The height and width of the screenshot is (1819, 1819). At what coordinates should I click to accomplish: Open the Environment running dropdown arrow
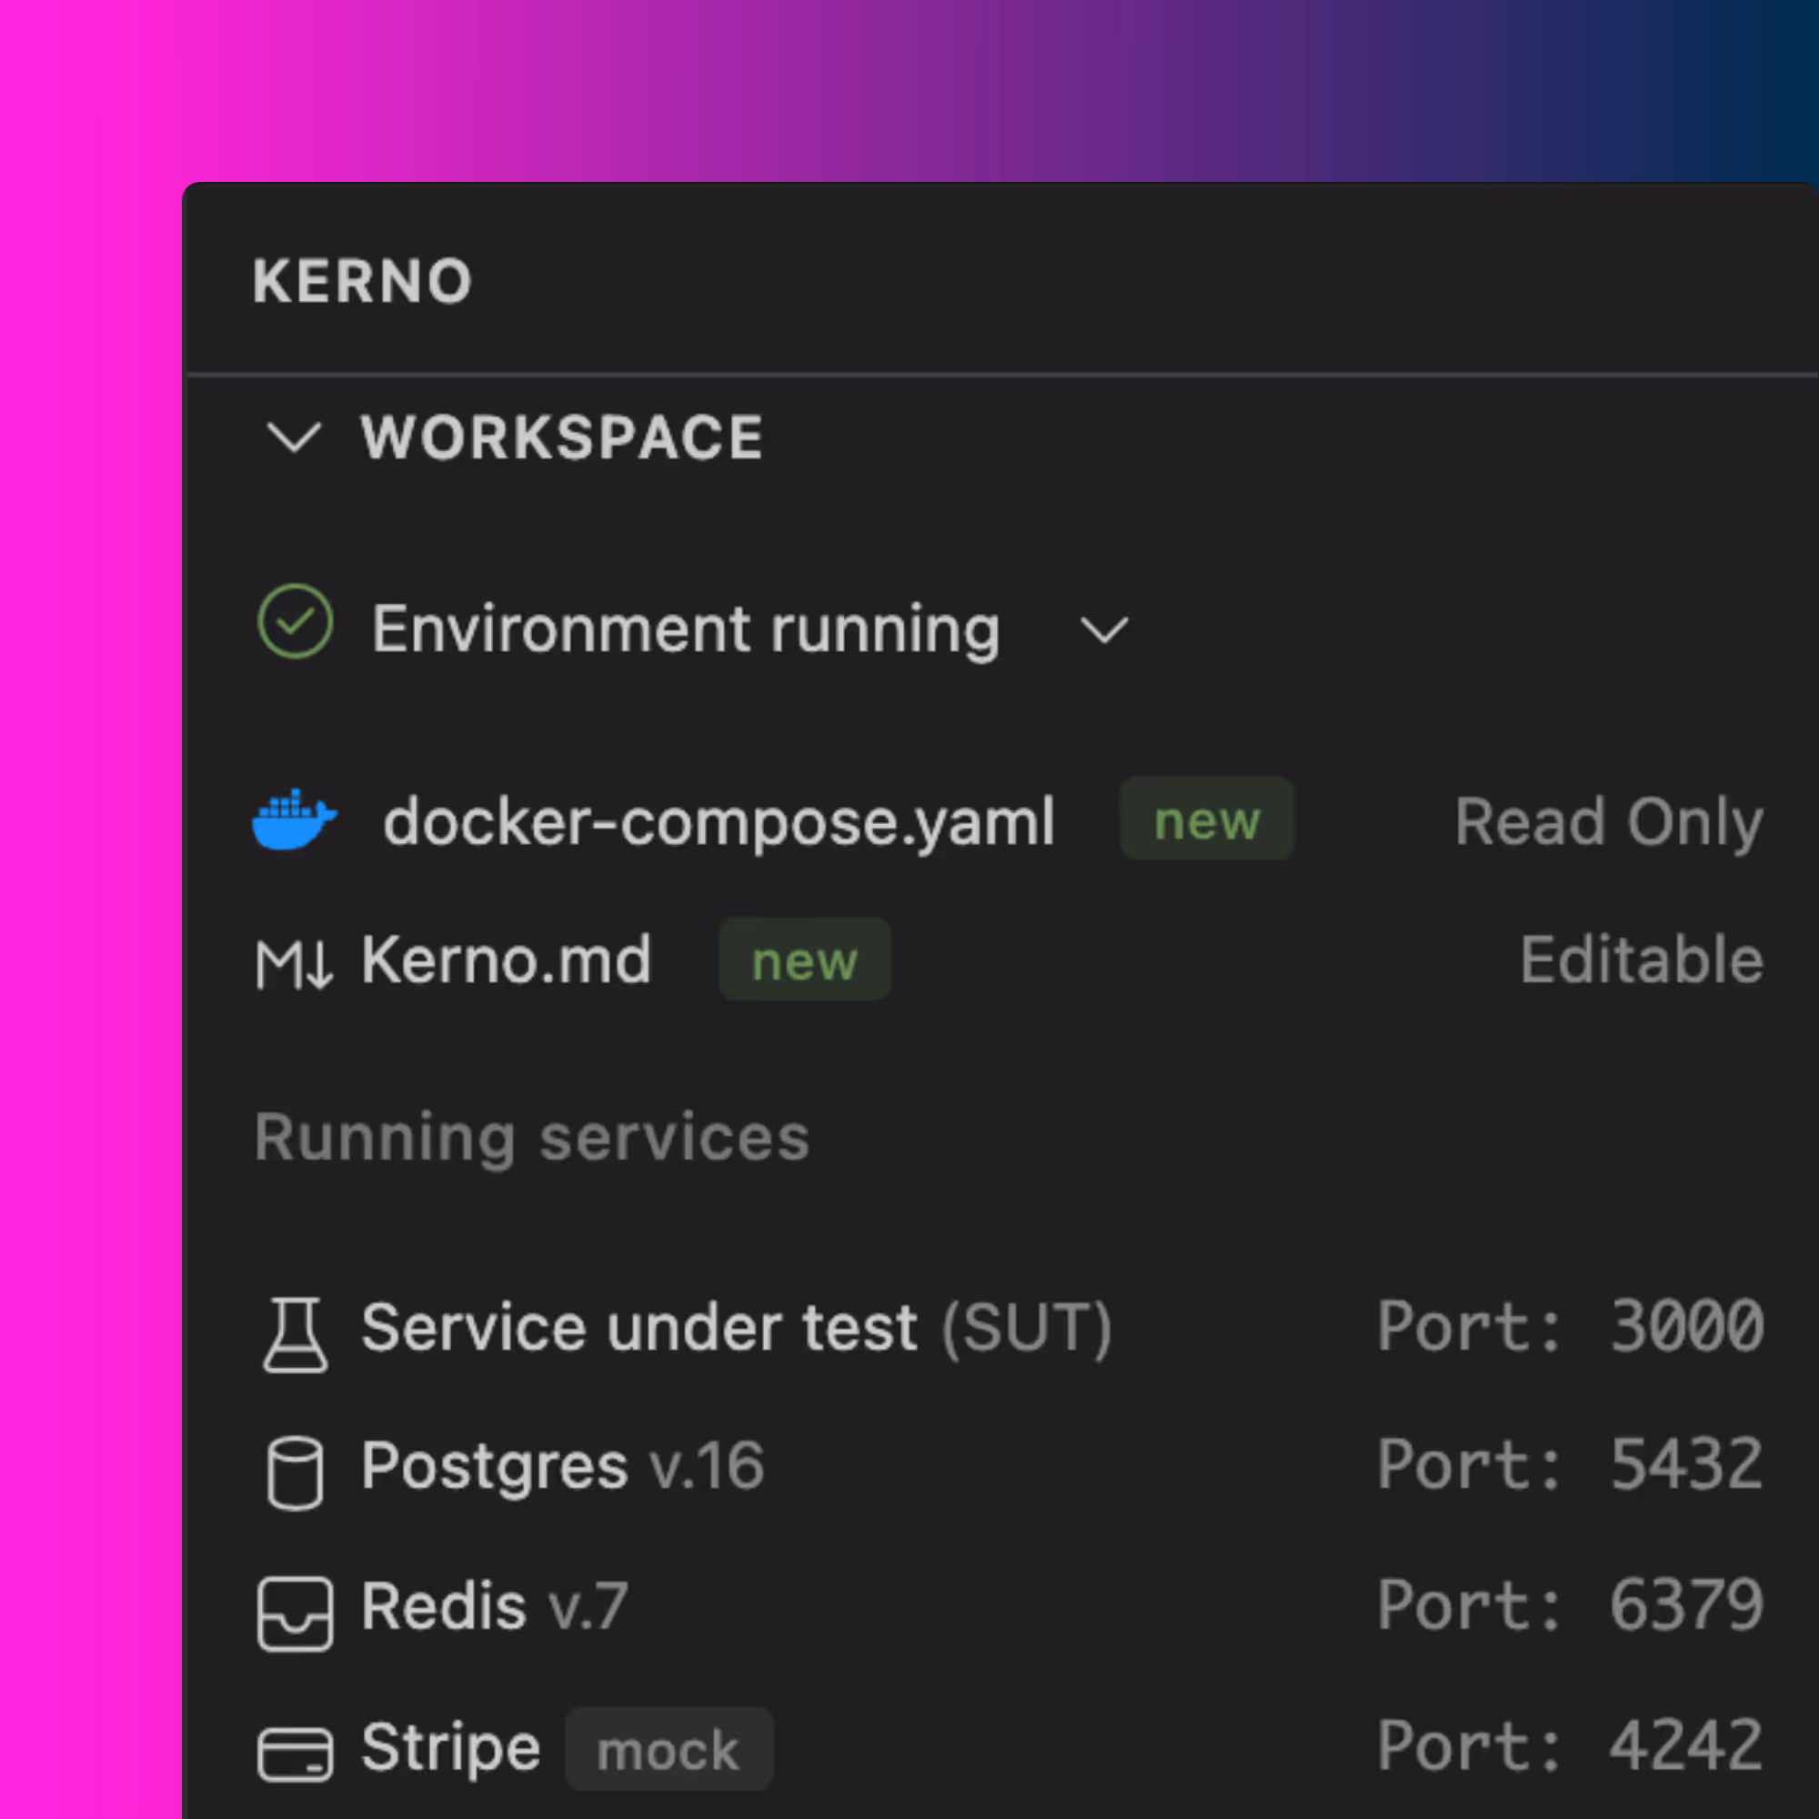tap(1103, 630)
